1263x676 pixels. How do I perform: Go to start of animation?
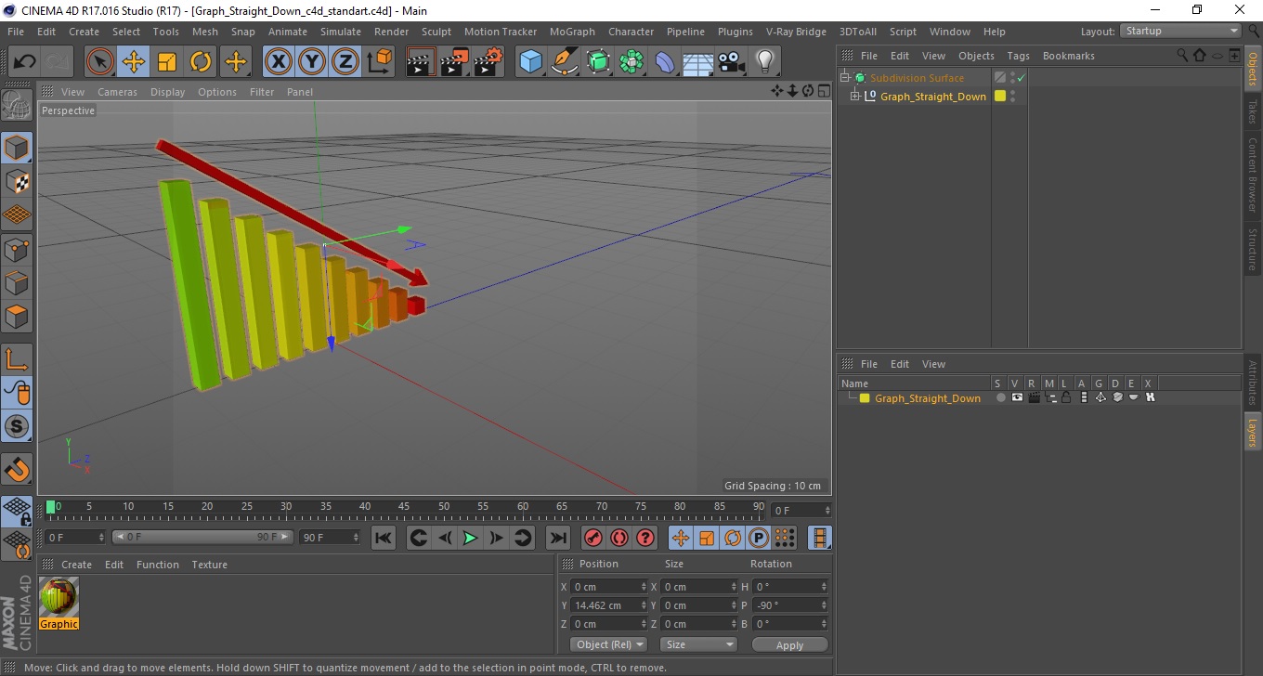383,538
